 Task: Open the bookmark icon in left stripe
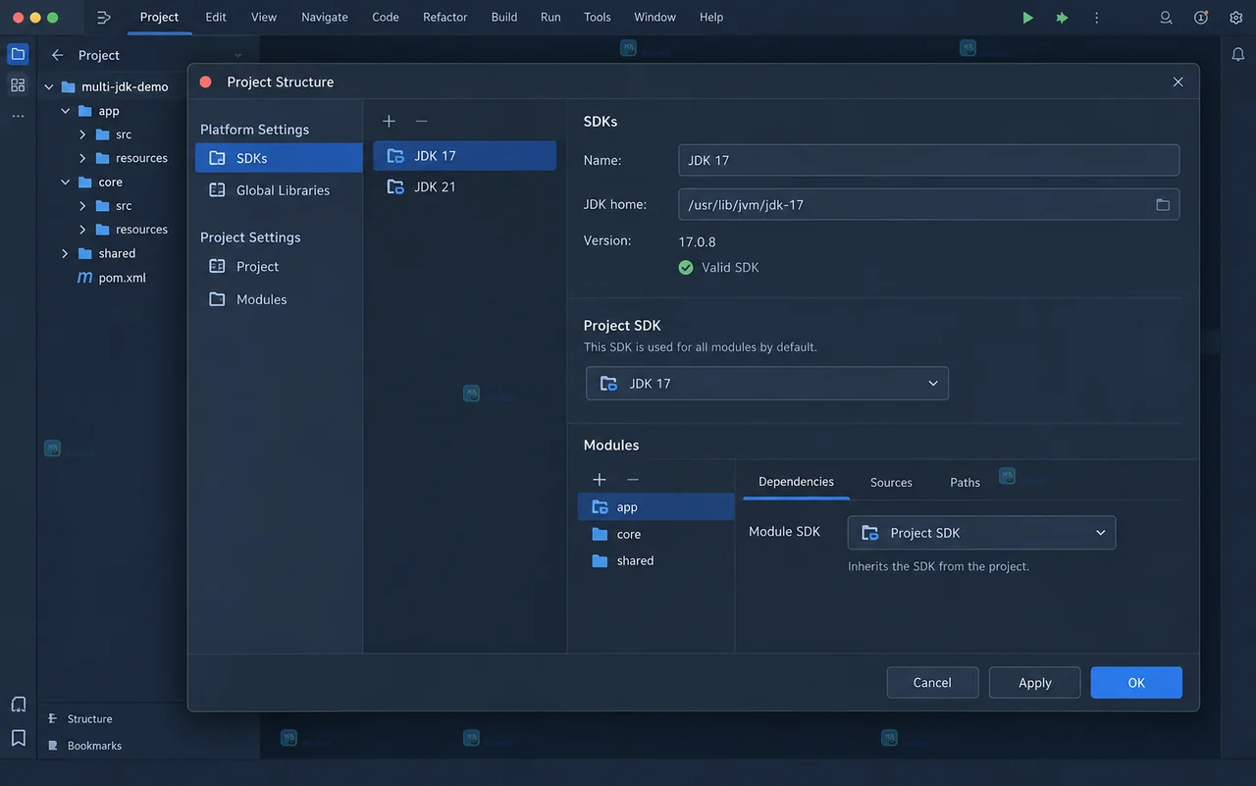[18, 737]
